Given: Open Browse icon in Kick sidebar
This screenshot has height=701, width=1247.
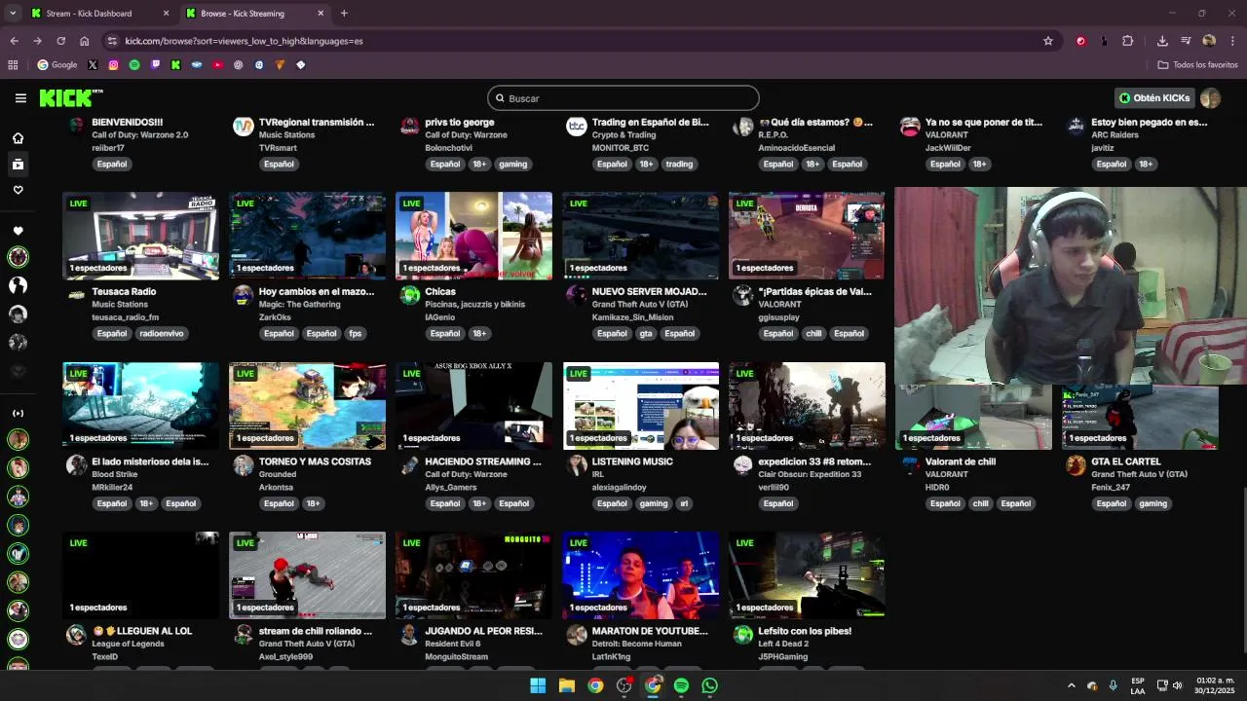Looking at the screenshot, I should point(18,165).
